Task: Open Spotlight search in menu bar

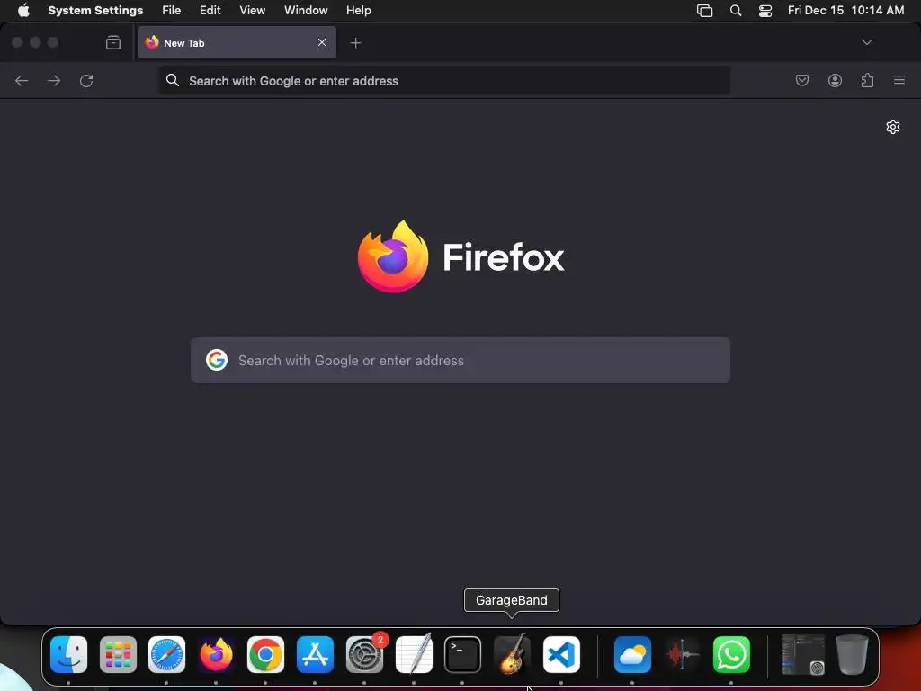Action: pos(736,11)
